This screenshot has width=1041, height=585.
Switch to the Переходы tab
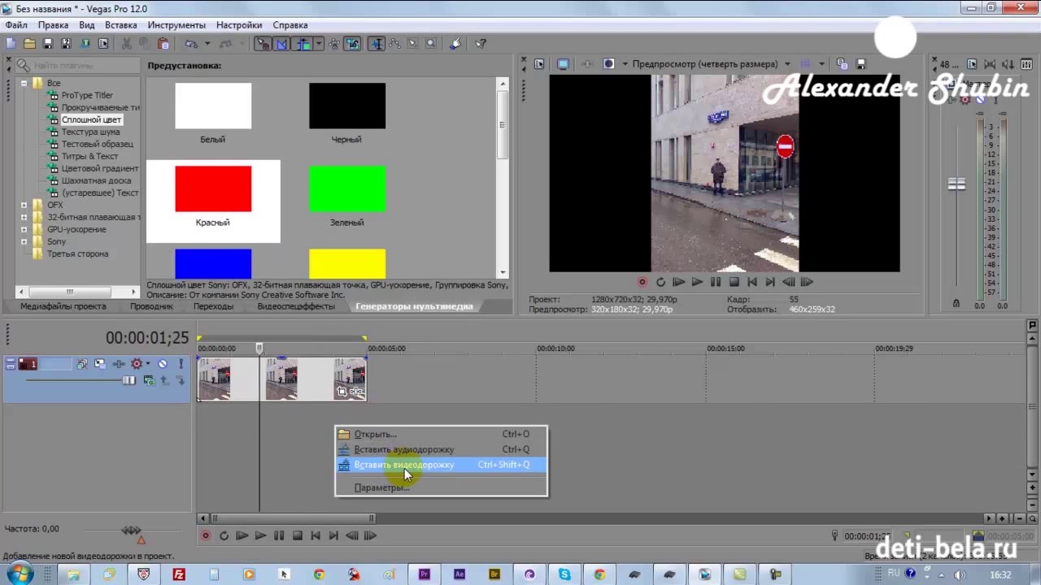tap(213, 306)
